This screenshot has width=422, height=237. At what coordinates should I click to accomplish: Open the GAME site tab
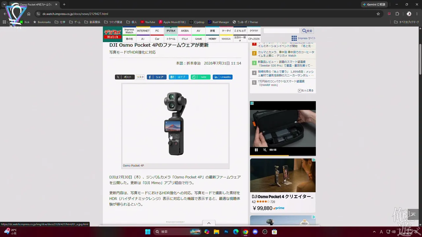[x=198, y=39]
